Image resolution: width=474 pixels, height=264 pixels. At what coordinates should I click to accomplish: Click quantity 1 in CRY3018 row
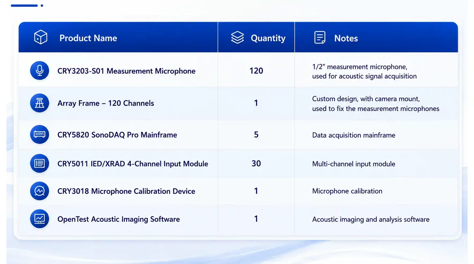[256, 191]
